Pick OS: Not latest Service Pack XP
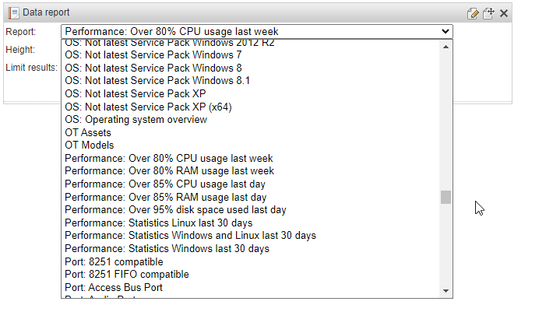 coord(251,94)
